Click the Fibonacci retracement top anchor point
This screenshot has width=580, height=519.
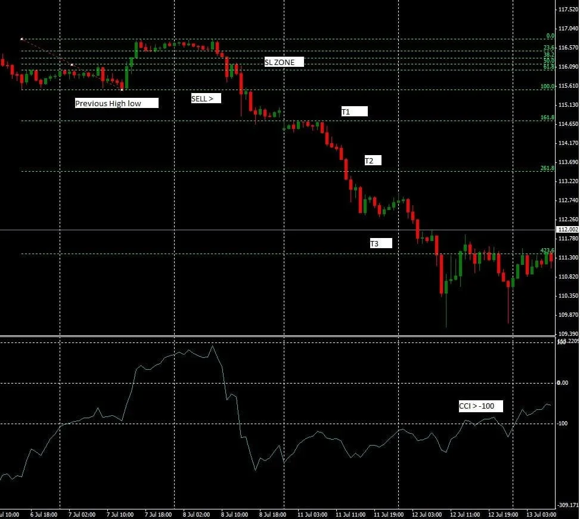22,39
